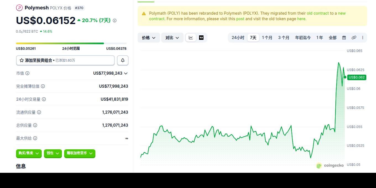376x188 pixels.
Task: Click the US$0.065 axis label
Action: pyautogui.click(x=354, y=51)
